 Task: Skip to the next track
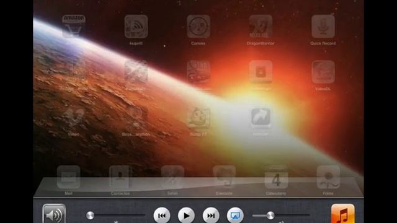(x=211, y=216)
